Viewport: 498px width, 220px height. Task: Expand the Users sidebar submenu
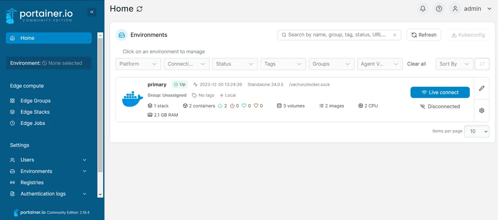(x=84, y=160)
